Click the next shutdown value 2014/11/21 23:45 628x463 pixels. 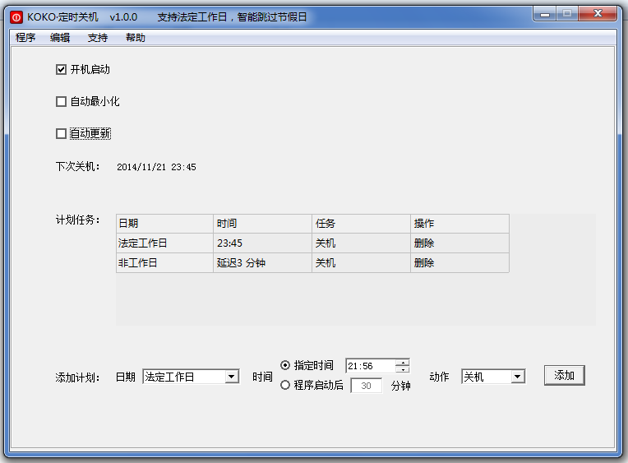coord(156,167)
